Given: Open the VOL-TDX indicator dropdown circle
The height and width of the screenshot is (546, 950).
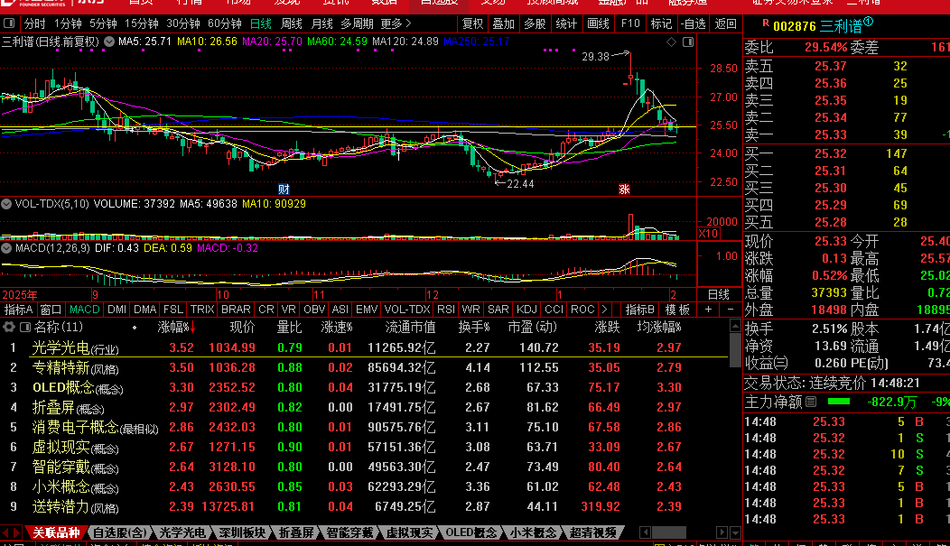Looking at the screenshot, I should pyautogui.click(x=6, y=204).
